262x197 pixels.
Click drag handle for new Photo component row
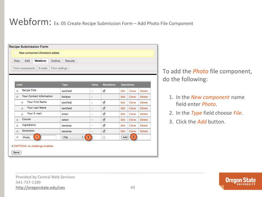(x=17, y=137)
